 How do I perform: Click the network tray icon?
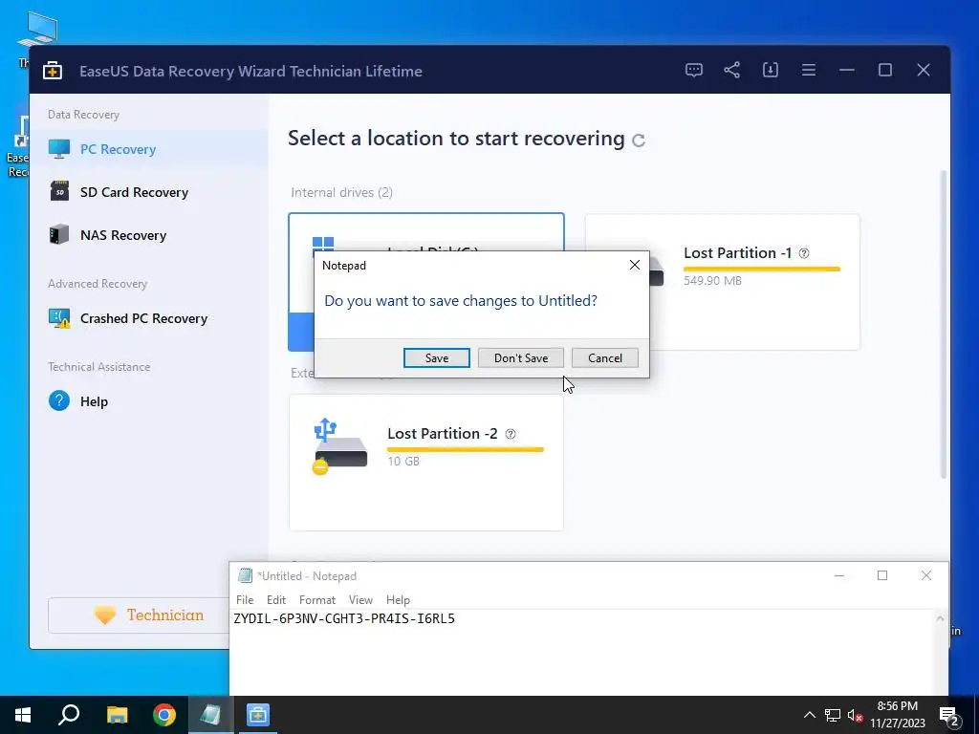(x=833, y=715)
